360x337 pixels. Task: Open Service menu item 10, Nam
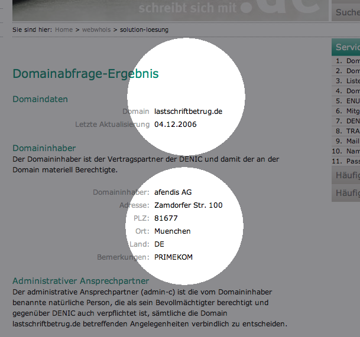pyautogui.click(x=346, y=151)
